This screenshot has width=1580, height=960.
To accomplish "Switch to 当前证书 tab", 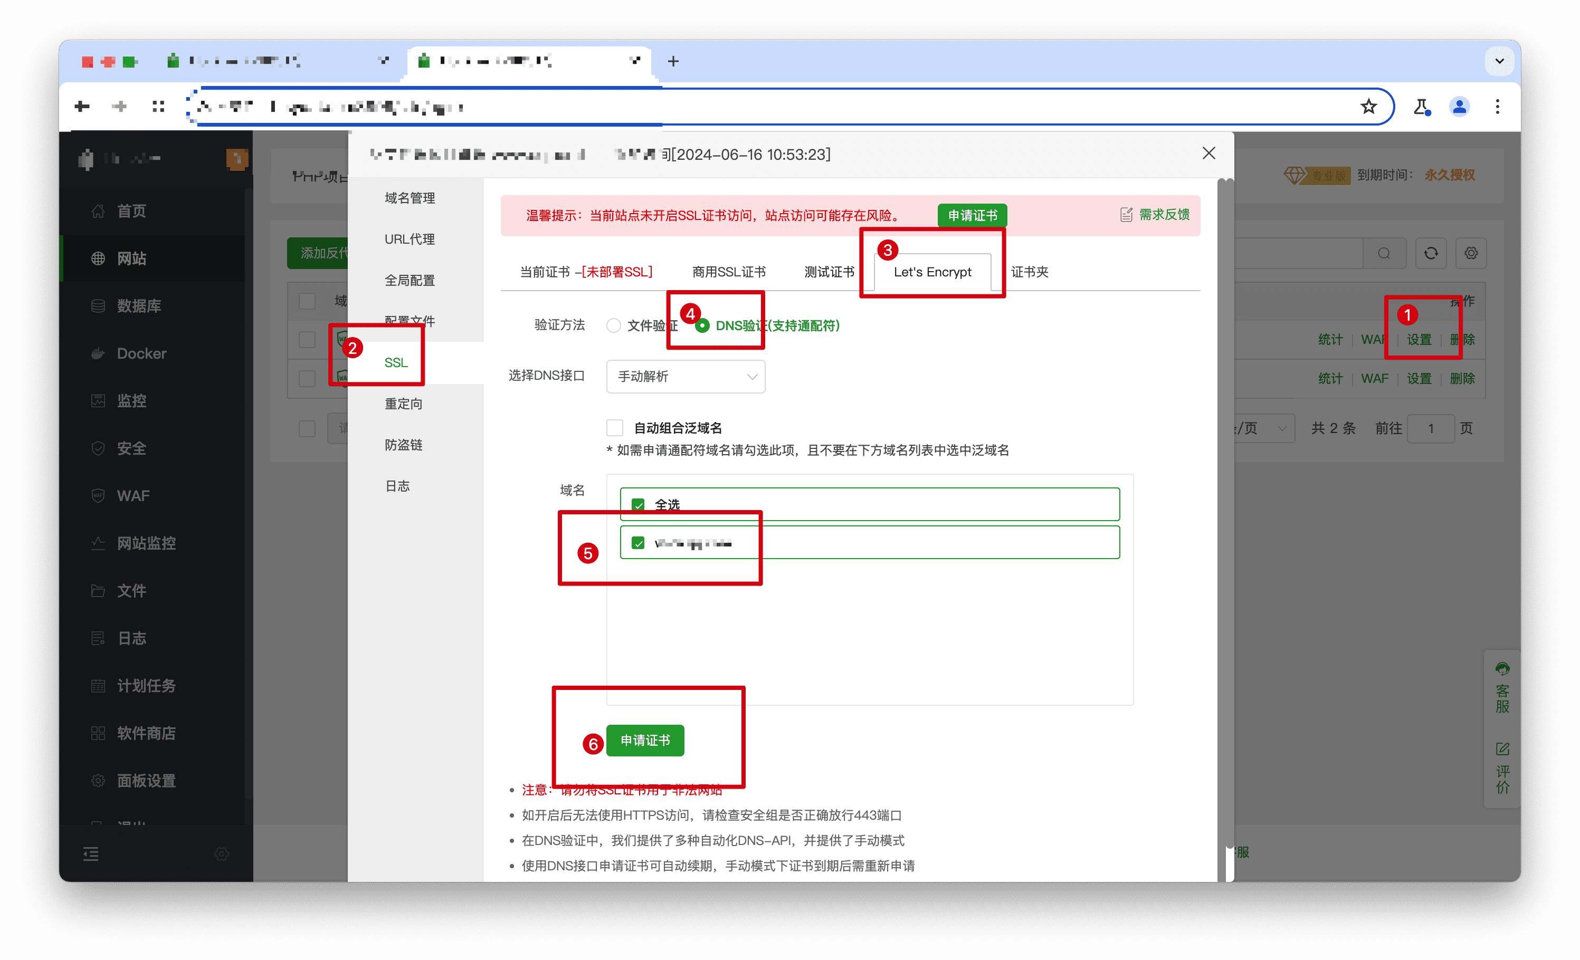I will (586, 272).
